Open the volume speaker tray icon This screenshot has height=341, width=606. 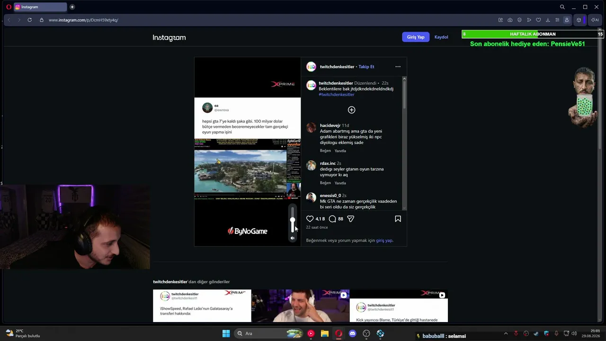click(574, 333)
